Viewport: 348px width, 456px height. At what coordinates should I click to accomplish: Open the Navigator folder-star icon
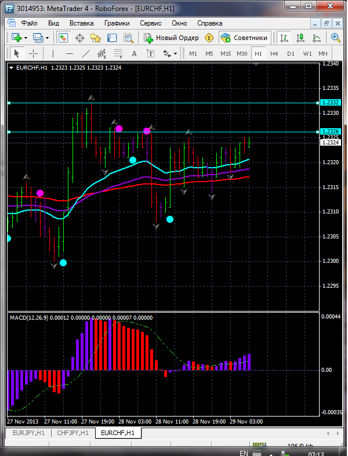tap(95, 38)
